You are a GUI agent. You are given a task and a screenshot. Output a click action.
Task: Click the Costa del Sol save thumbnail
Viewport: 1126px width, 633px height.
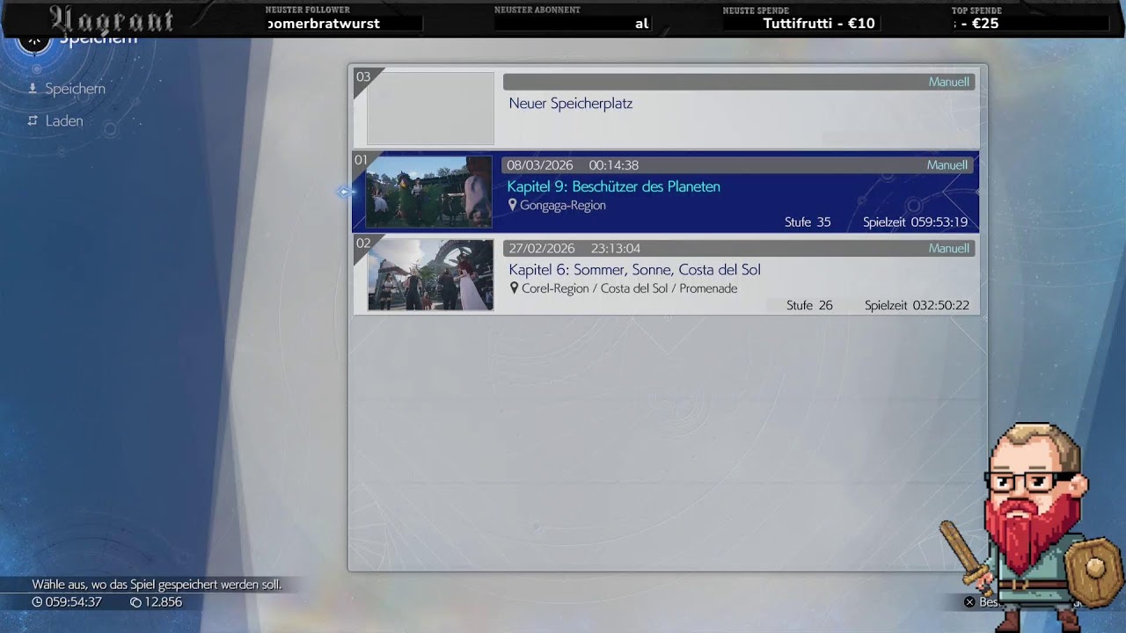(x=430, y=275)
